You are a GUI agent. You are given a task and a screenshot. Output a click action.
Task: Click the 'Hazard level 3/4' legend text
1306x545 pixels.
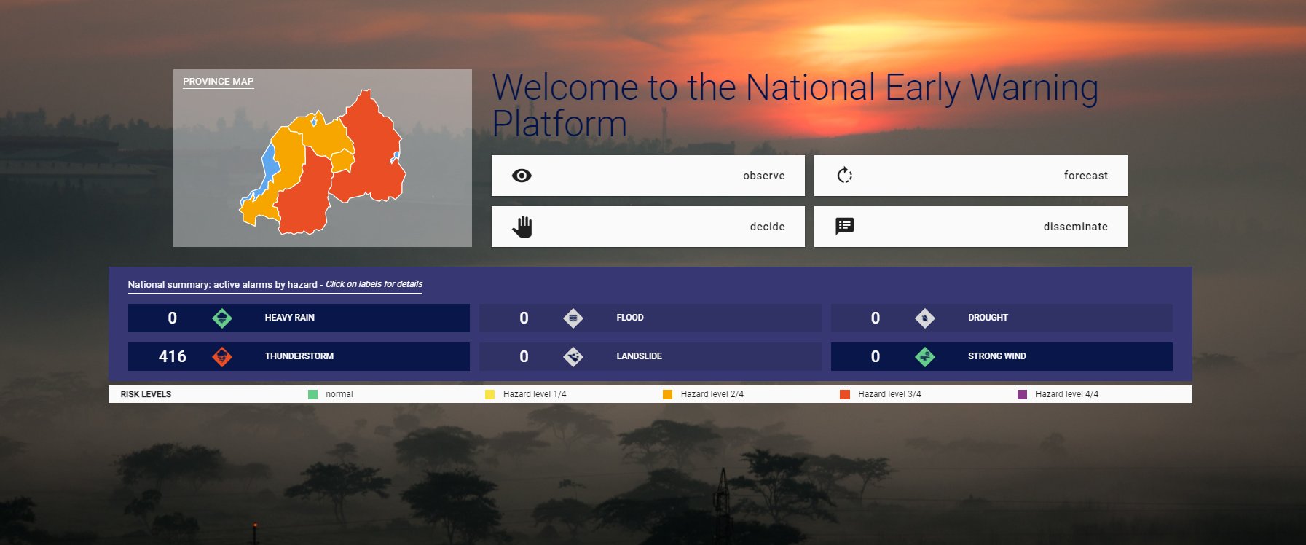coord(889,394)
